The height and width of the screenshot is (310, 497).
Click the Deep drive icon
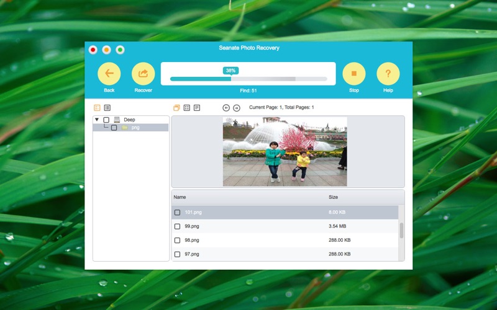coord(117,120)
